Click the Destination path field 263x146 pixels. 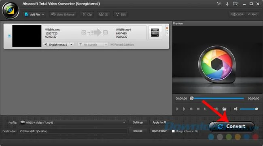tap(73, 131)
